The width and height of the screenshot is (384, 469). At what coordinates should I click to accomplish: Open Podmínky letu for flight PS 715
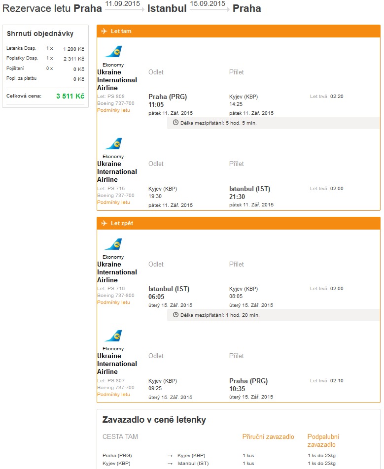(113, 202)
